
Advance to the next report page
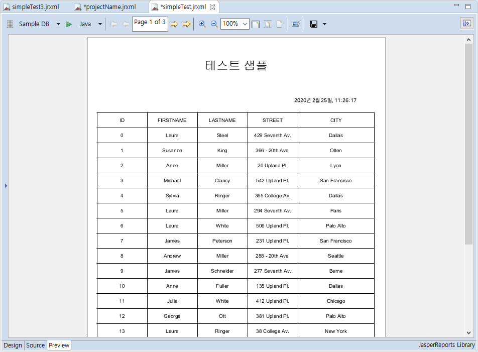pos(174,24)
